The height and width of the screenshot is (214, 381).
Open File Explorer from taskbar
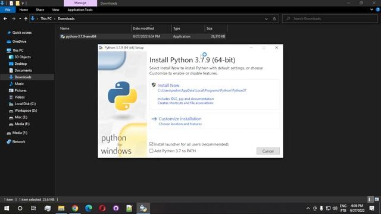click(x=61, y=208)
